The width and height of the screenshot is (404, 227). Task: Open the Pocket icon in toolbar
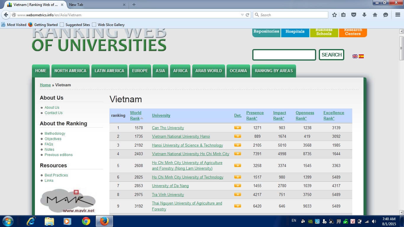(x=353, y=15)
